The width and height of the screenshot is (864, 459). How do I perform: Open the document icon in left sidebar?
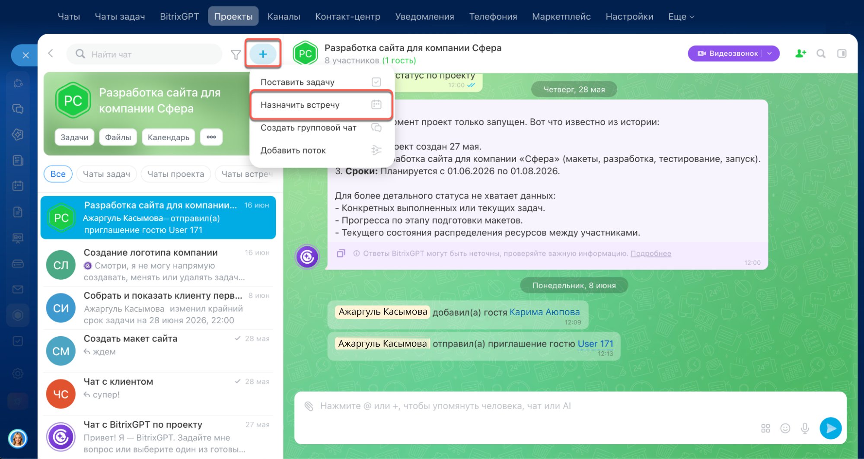pos(18,212)
